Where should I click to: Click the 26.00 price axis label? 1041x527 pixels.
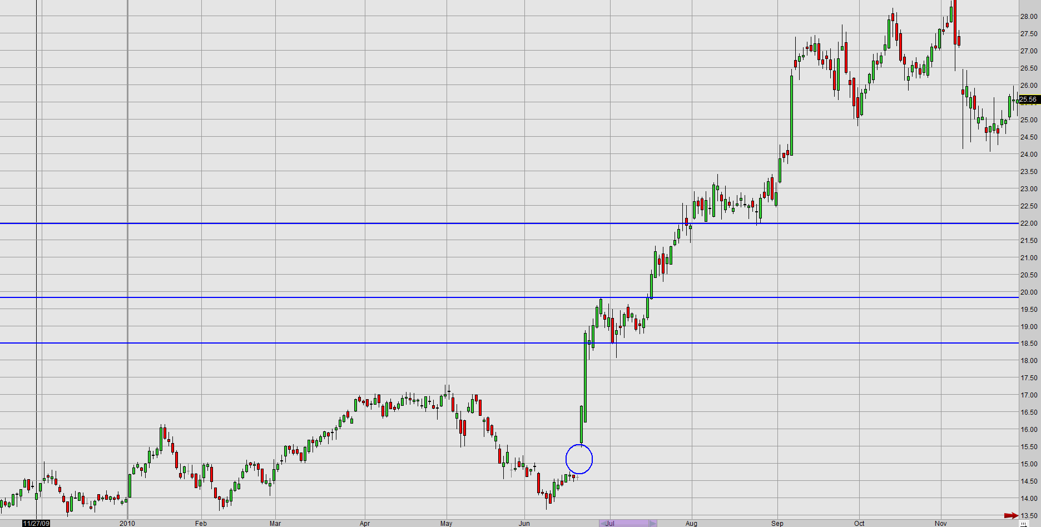[1028, 86]
